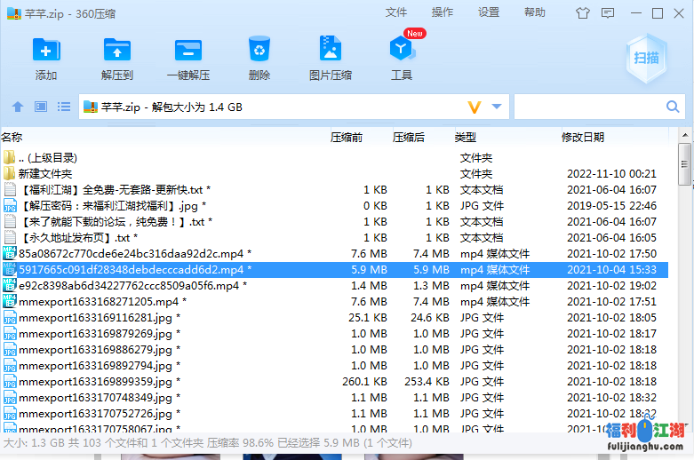The image size is (694, 460).
Task: Click the search input field
Action: (586, 107)
